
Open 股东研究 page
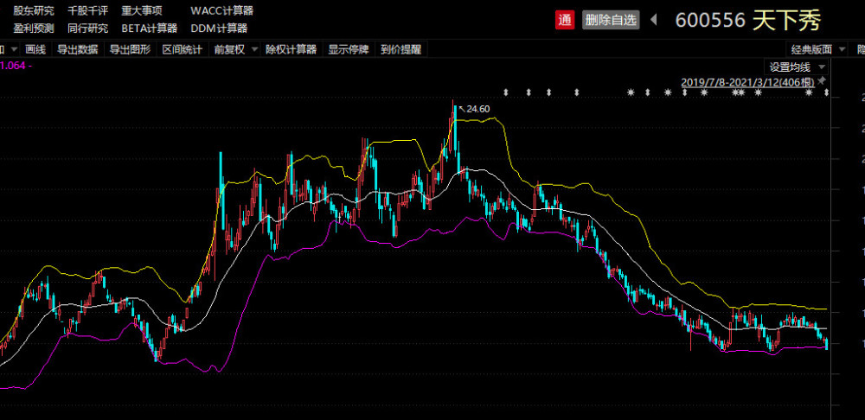[35, 10]
